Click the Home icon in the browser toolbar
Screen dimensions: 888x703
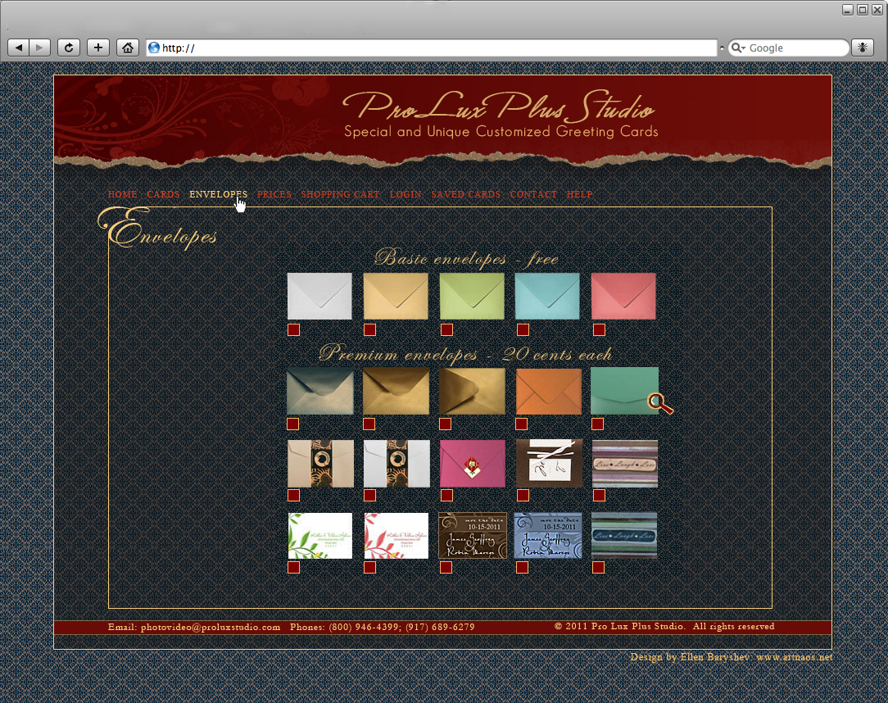127,47
